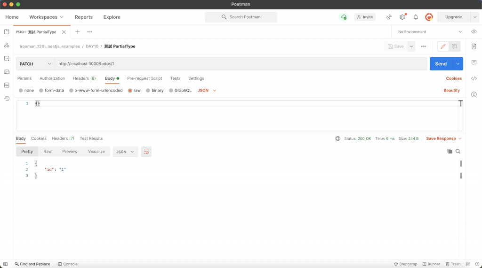Open the code snippet icon
Image resolution: width=482 pixels, height=268 pixels.
pos(474,78)
